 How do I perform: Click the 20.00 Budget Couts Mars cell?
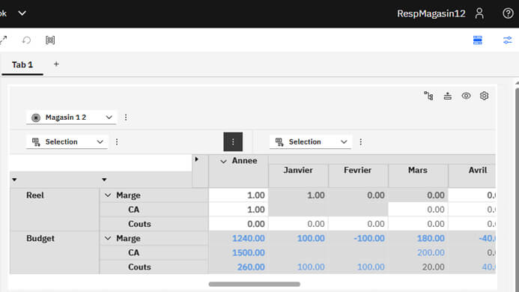click(x=418, y=267)
